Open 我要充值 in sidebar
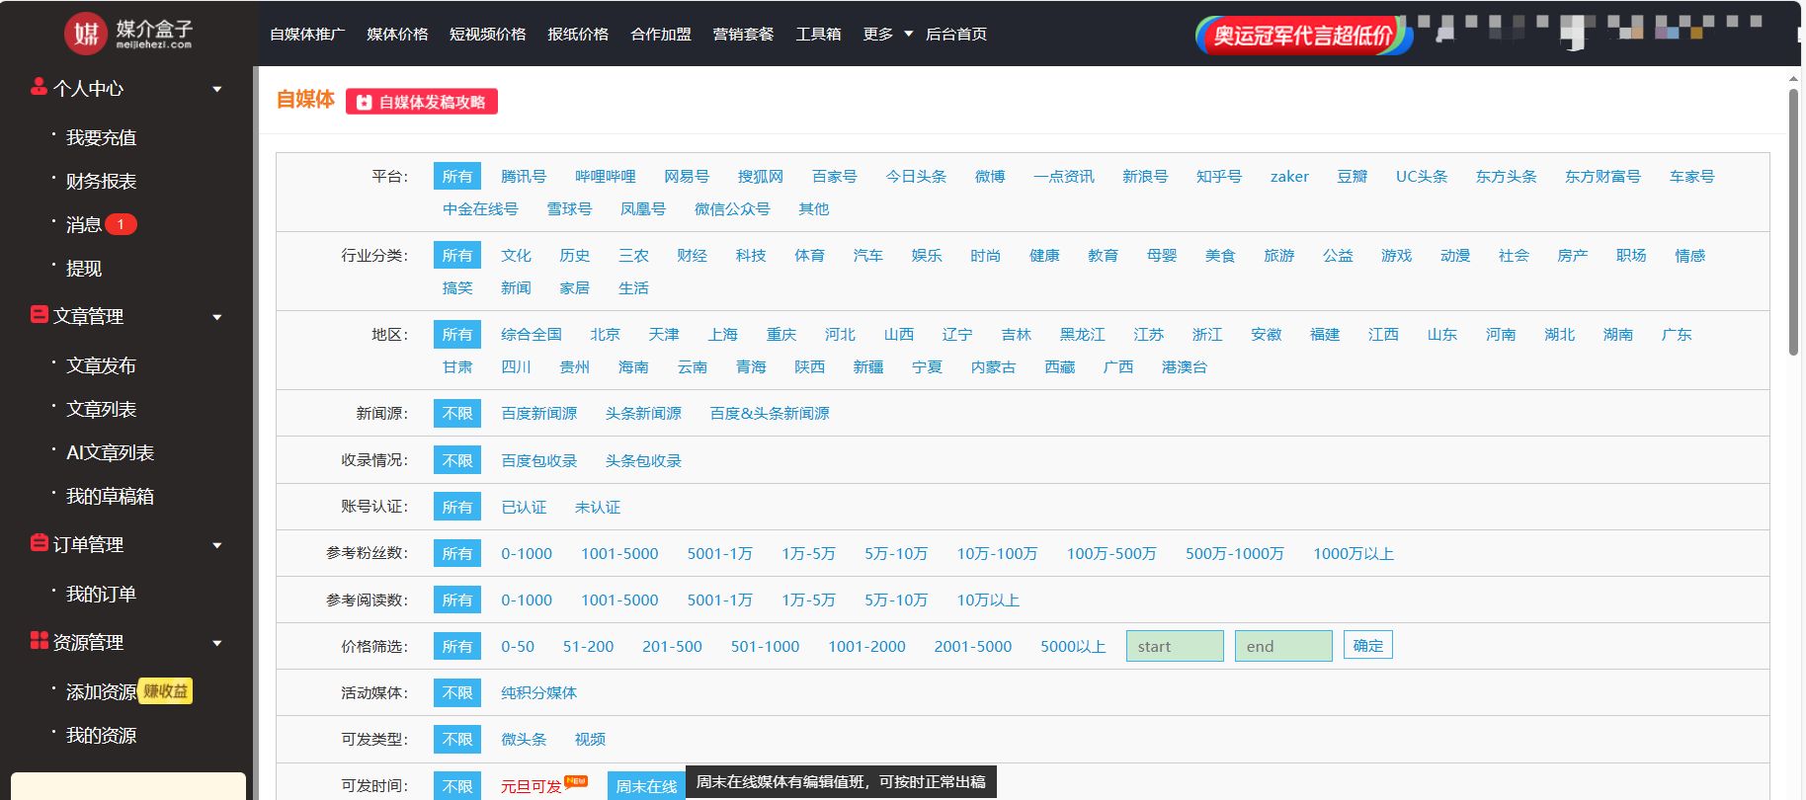The height and width of the screenshot is (800, 1806). pos(101,137)
